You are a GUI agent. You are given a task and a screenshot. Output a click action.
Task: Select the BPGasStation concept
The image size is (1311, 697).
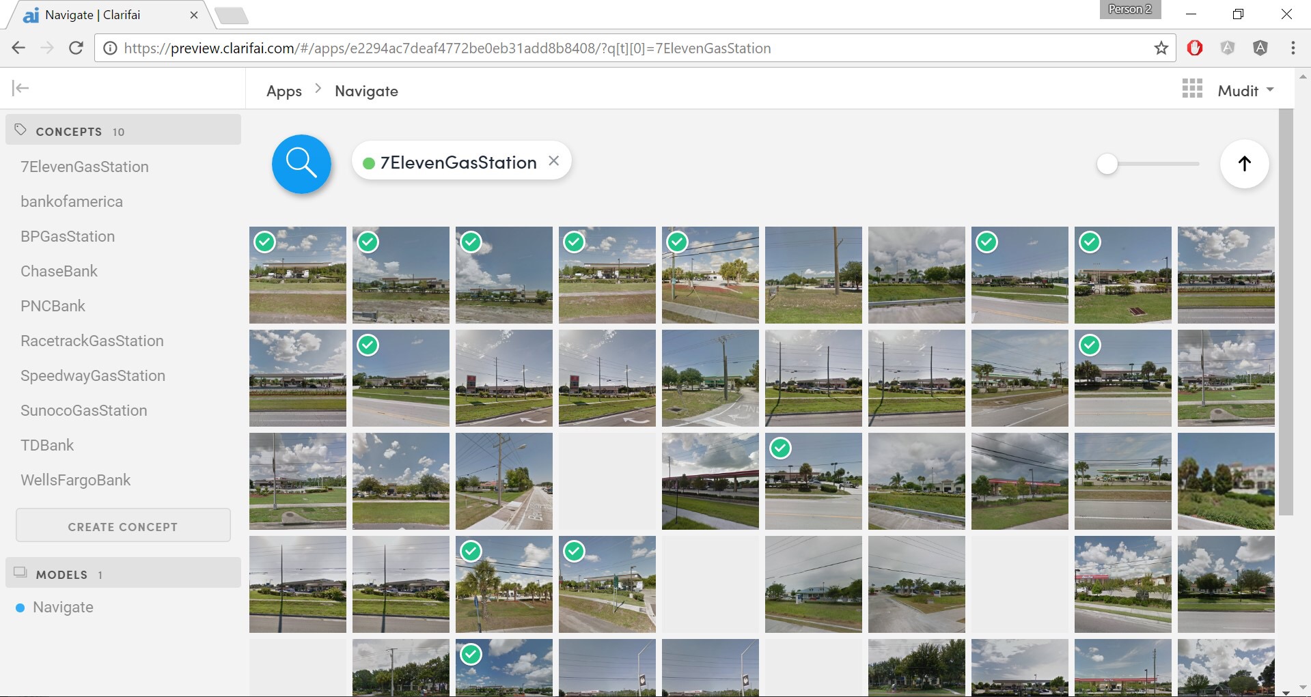(x=68, y=236)
